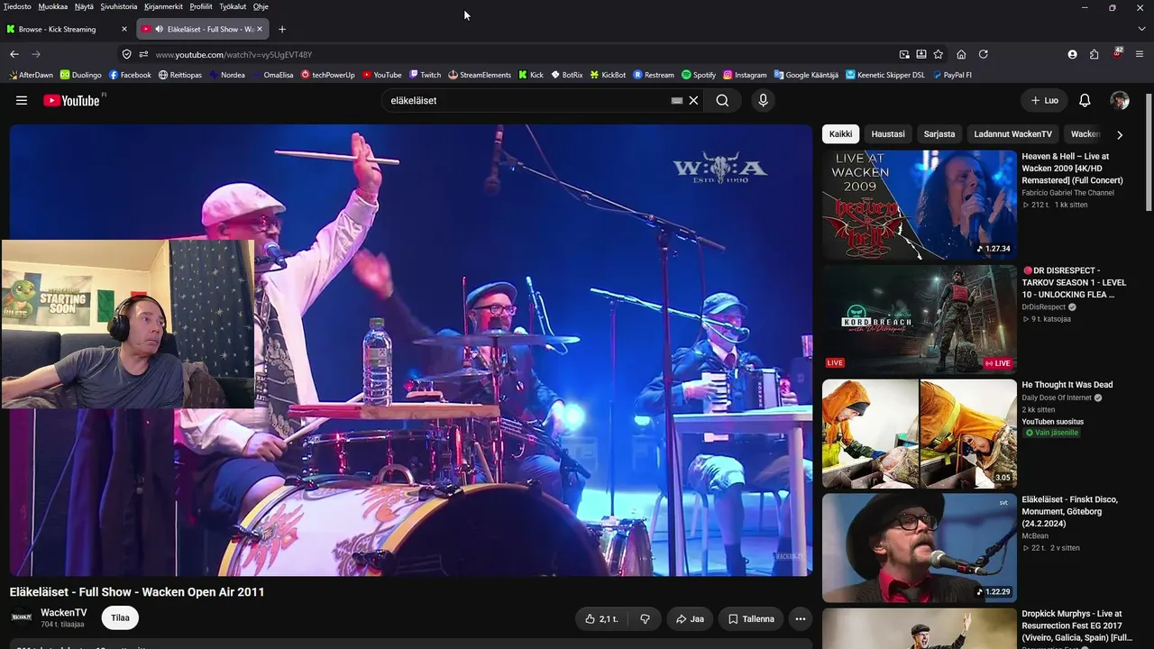The height and width of the screenshot is (649, 1154).
Task: Mute the tab via its speaker icon
Action: [159, 29]
